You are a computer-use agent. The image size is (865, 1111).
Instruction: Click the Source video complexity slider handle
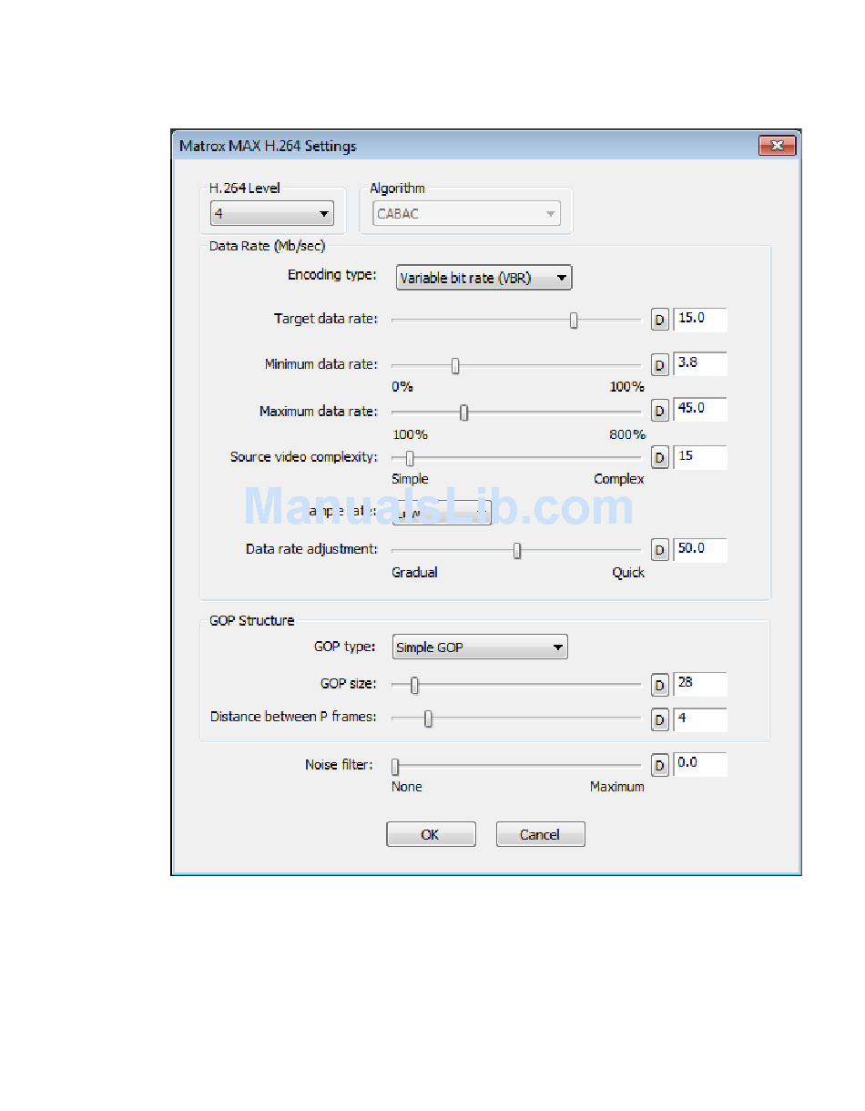pyautogui.click(x=409, y=458)
